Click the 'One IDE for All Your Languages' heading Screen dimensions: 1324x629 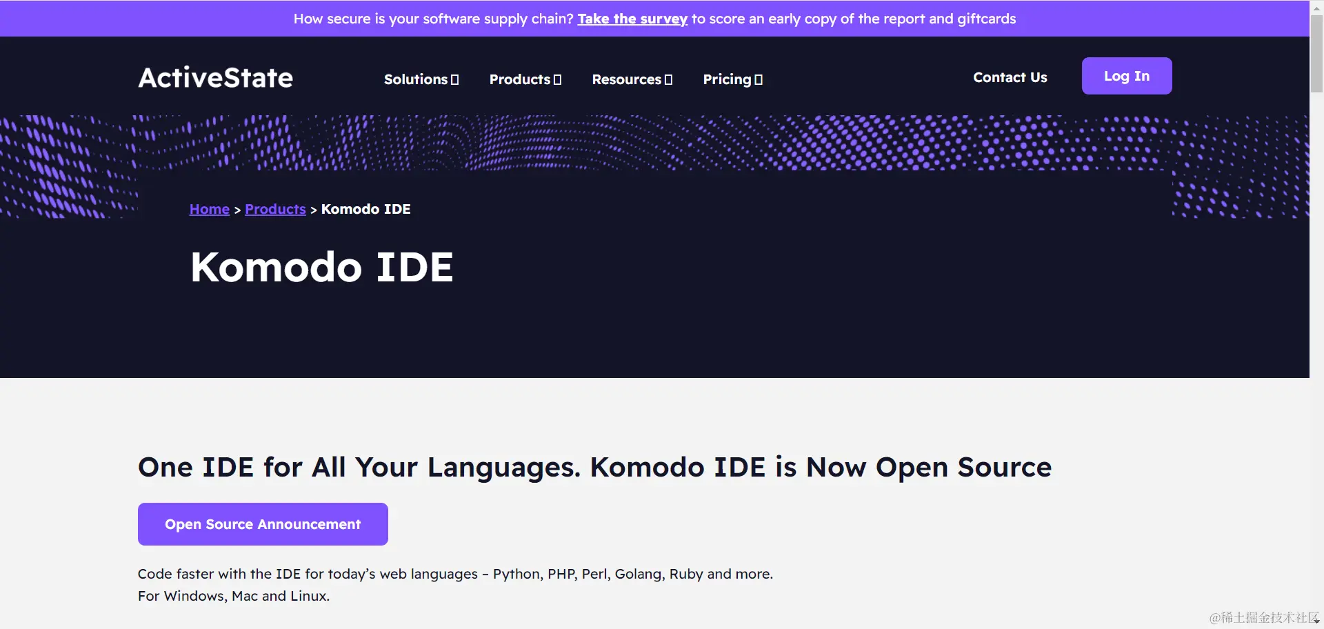[x=594, y=468]
